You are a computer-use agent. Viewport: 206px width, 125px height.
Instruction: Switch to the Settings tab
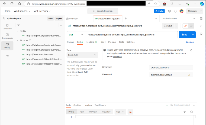pos(130,42)
